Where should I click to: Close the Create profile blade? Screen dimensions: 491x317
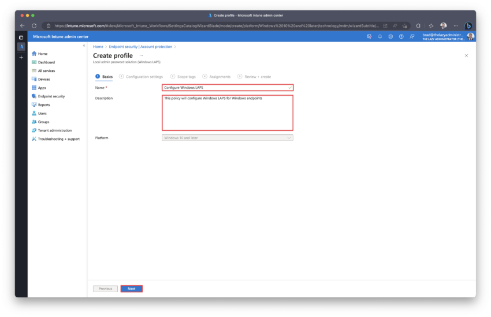pyautogui.click(x=466, y=55)
